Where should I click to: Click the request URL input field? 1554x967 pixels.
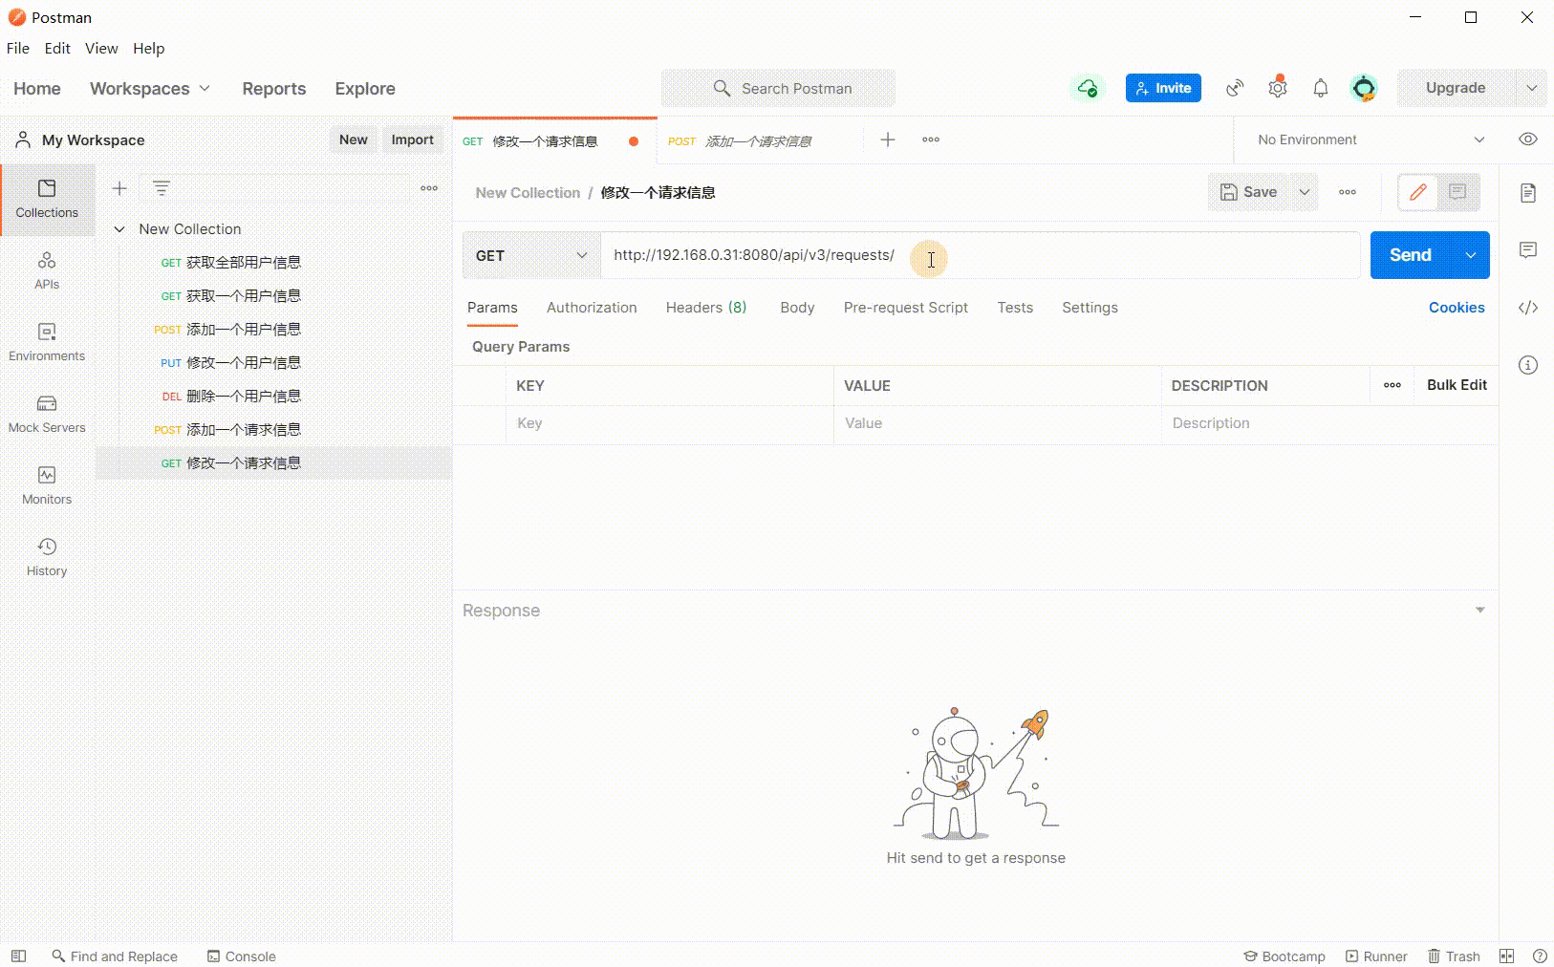pyautogui.click(x=981, y=255)
